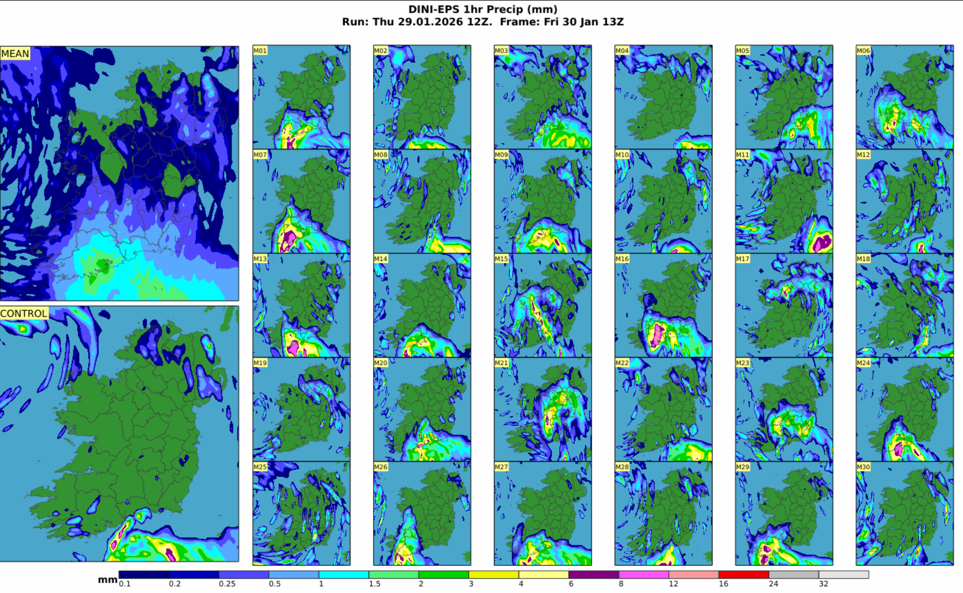
Task: Click the M25 ensemble panel
Action: click(x=301, y=514)
